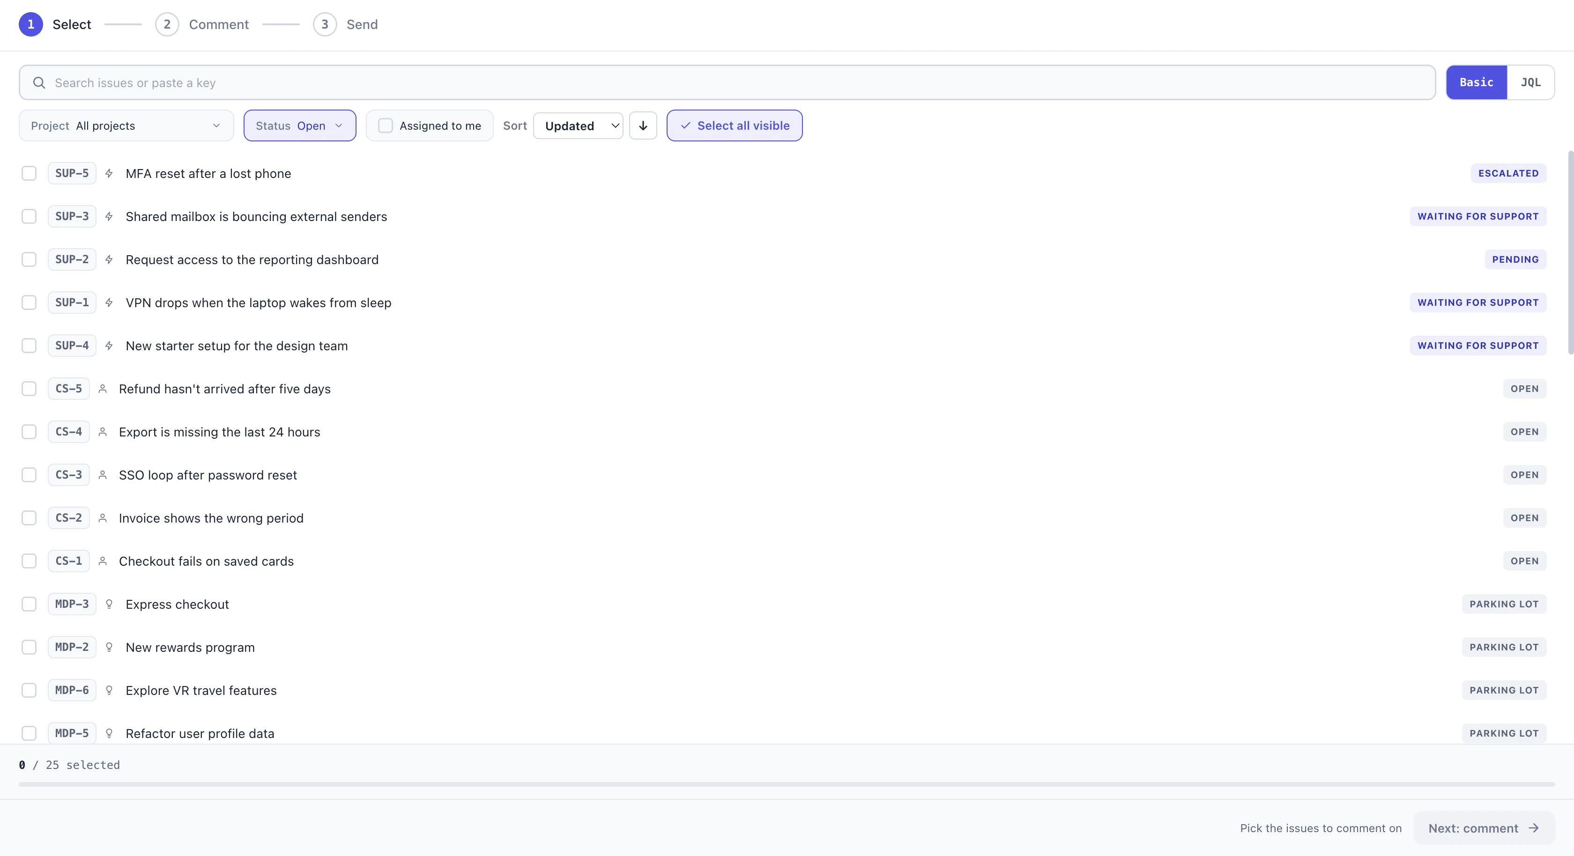Click the issue list vertical scrollbar
1574x856 pixels.
(x=1570, y=252)
